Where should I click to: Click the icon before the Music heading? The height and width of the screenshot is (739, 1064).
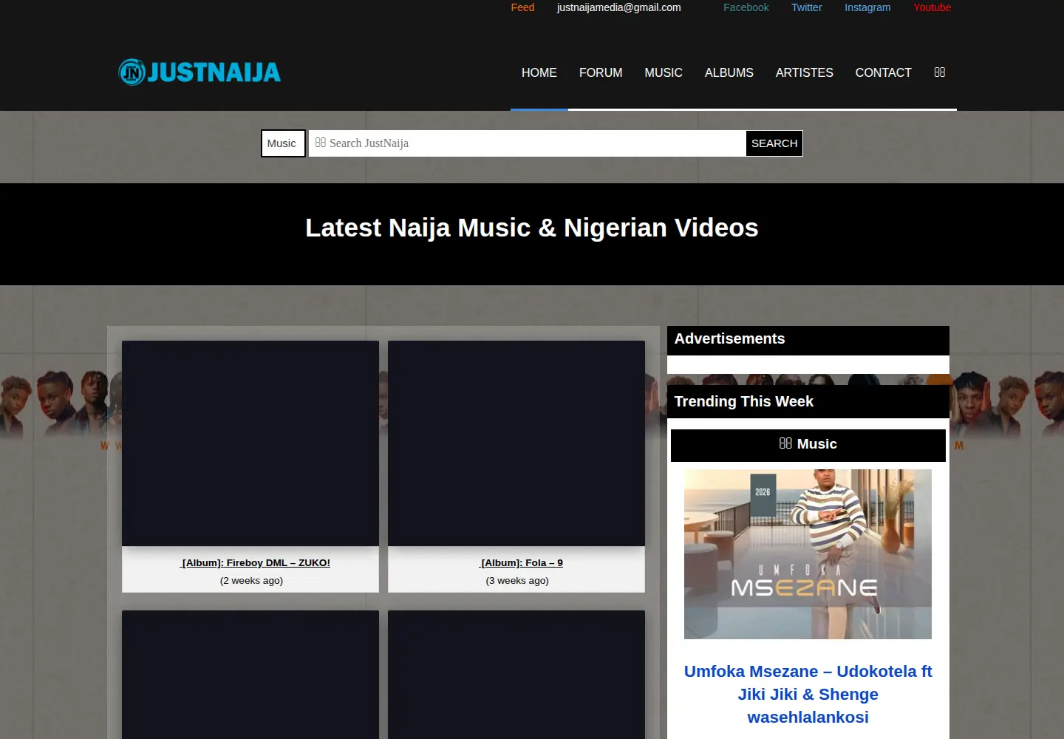coord(785,443)
